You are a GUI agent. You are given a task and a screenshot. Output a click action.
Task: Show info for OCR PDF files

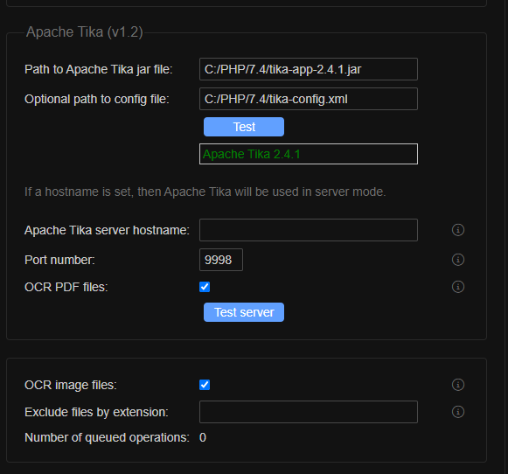(458, 287)
